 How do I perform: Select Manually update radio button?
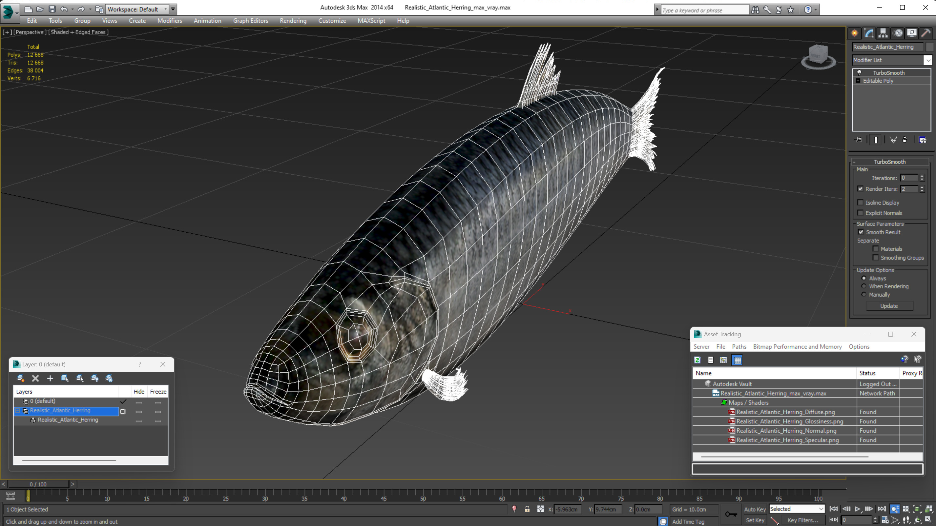(x=864, y=294)
